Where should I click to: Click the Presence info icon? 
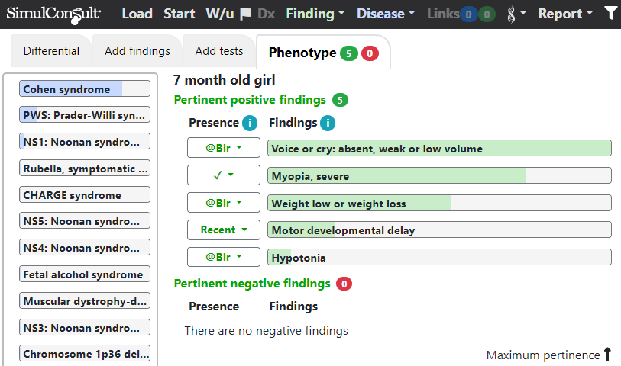[250, 123]
